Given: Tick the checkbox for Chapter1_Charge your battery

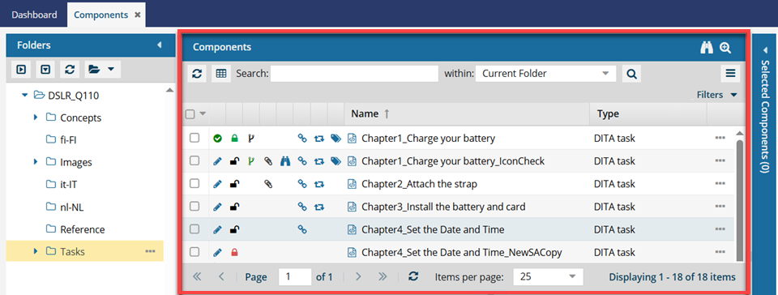Looking at the screenshot, I should coord(194,139).
